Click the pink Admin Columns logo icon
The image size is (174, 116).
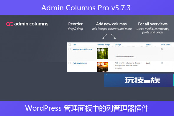[x=10, y=24]
